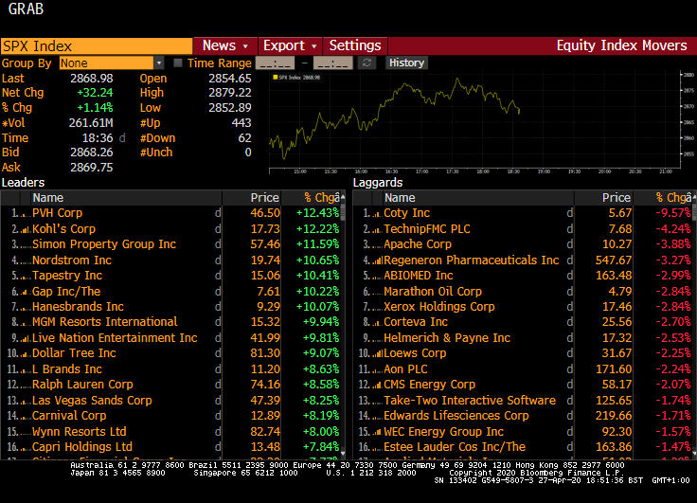Sort Leaders by the Price column header
This screenshot has height=503, width=697.
(x=264, y=198)
